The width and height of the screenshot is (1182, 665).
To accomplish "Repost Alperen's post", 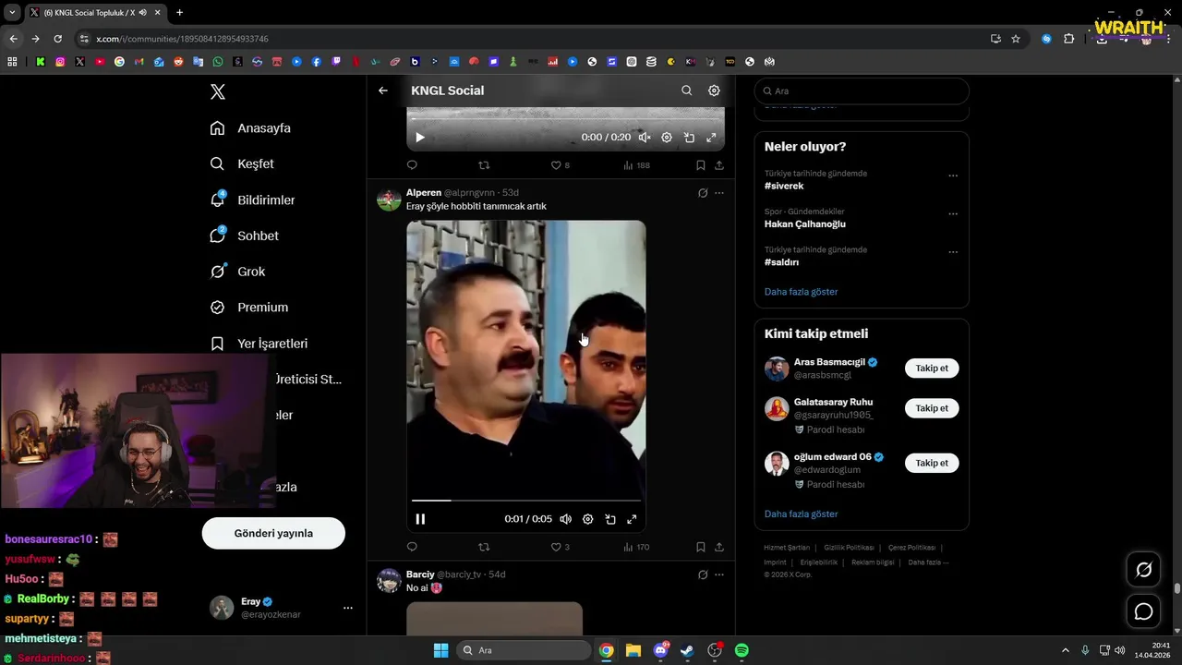I will 484,547.
